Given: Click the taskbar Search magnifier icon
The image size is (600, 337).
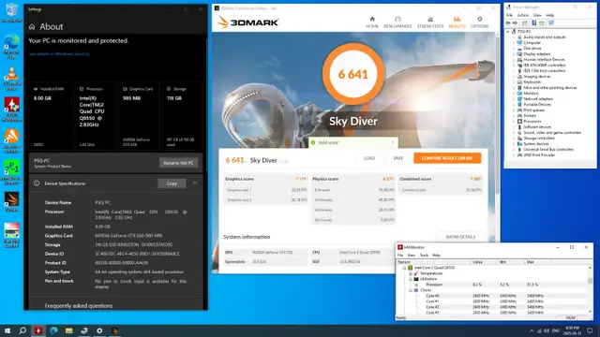Looking at the screenshot, I should [22, 330].
